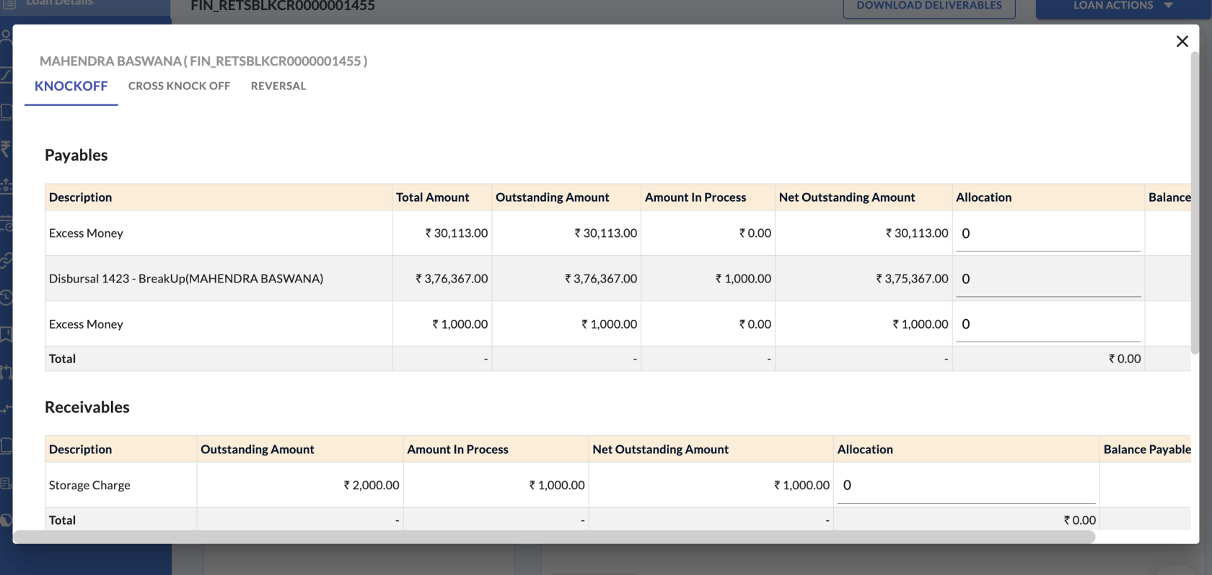The width and height of the screenshot is (1212, 575).
Task: Click the dialog's horizontal scrollbar
Action: (x=554, y=537)
